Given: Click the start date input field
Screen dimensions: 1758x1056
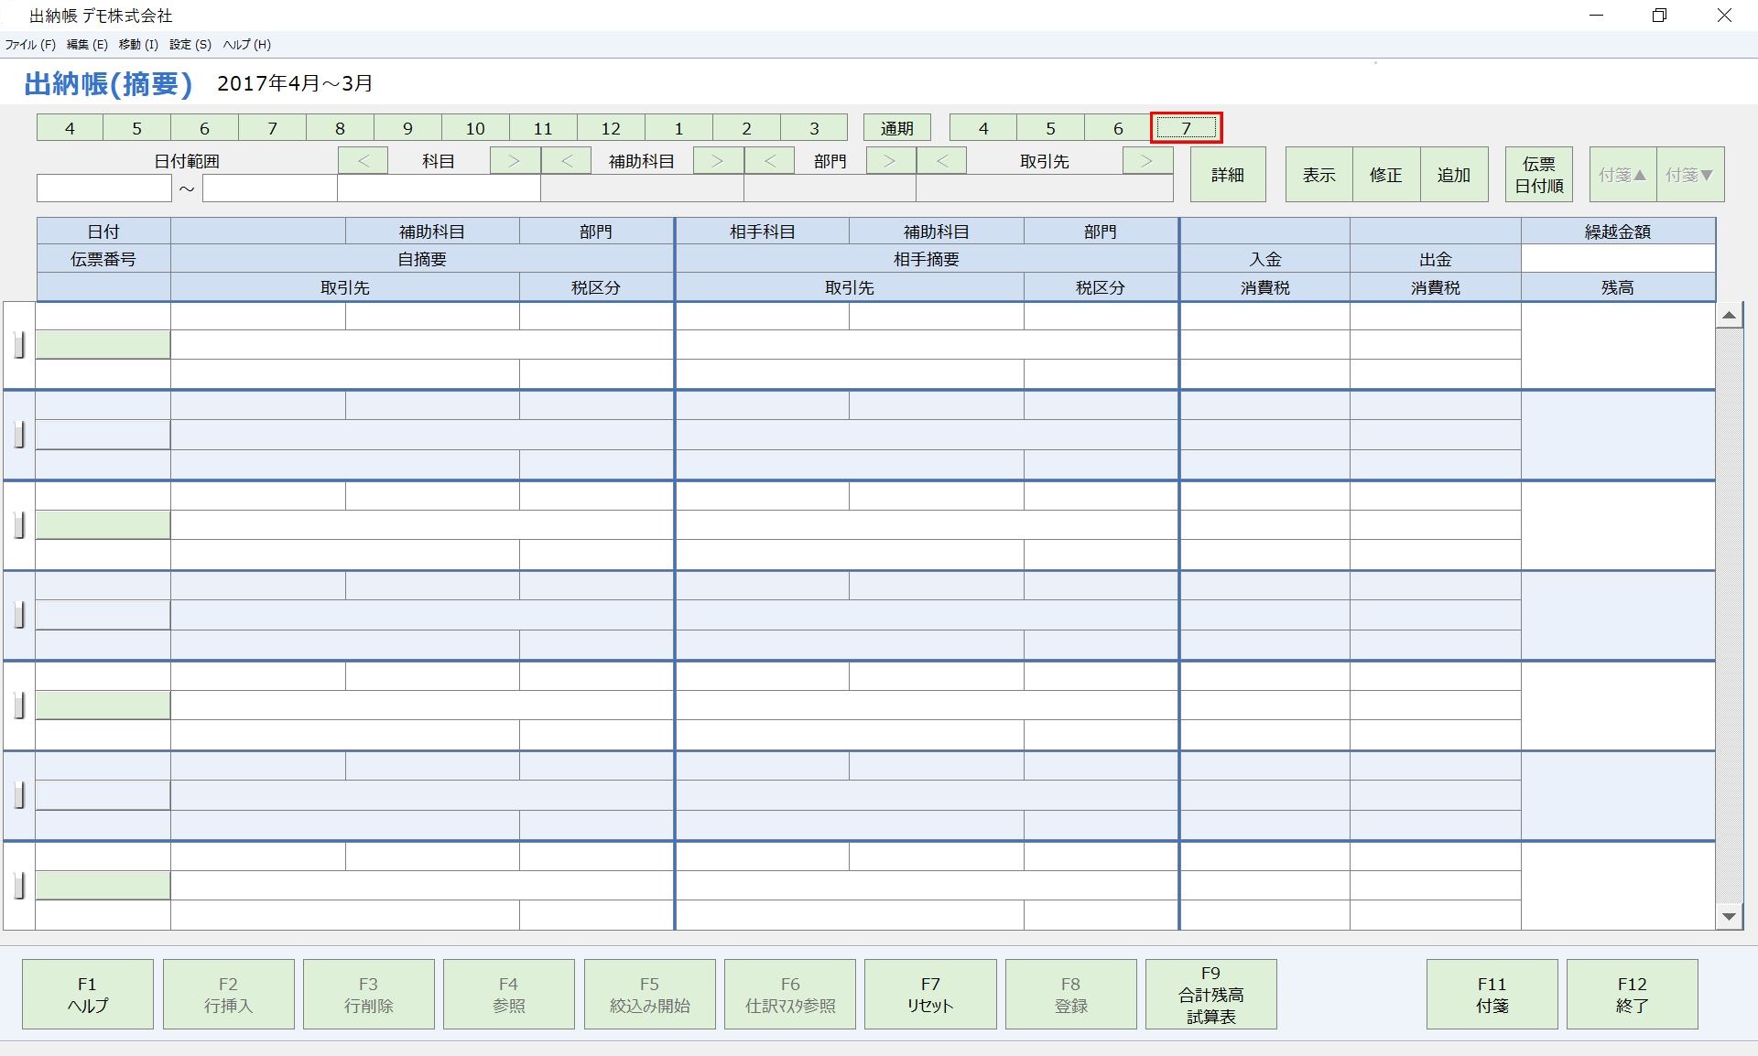Looking at the screenshot, I should click(x=103, y=188).
